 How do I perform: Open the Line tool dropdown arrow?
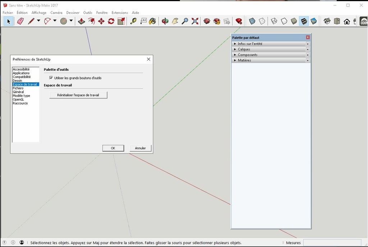[x=38, y=21]
